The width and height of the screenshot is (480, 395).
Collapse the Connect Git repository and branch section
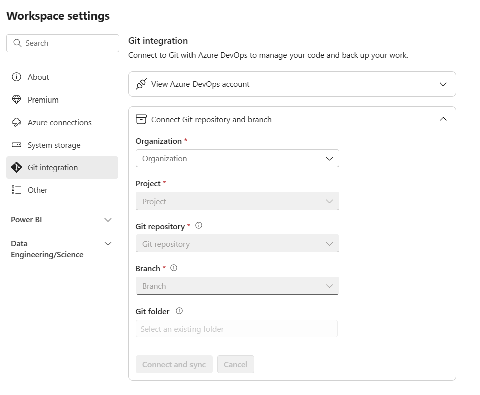[x=443, y=119]
